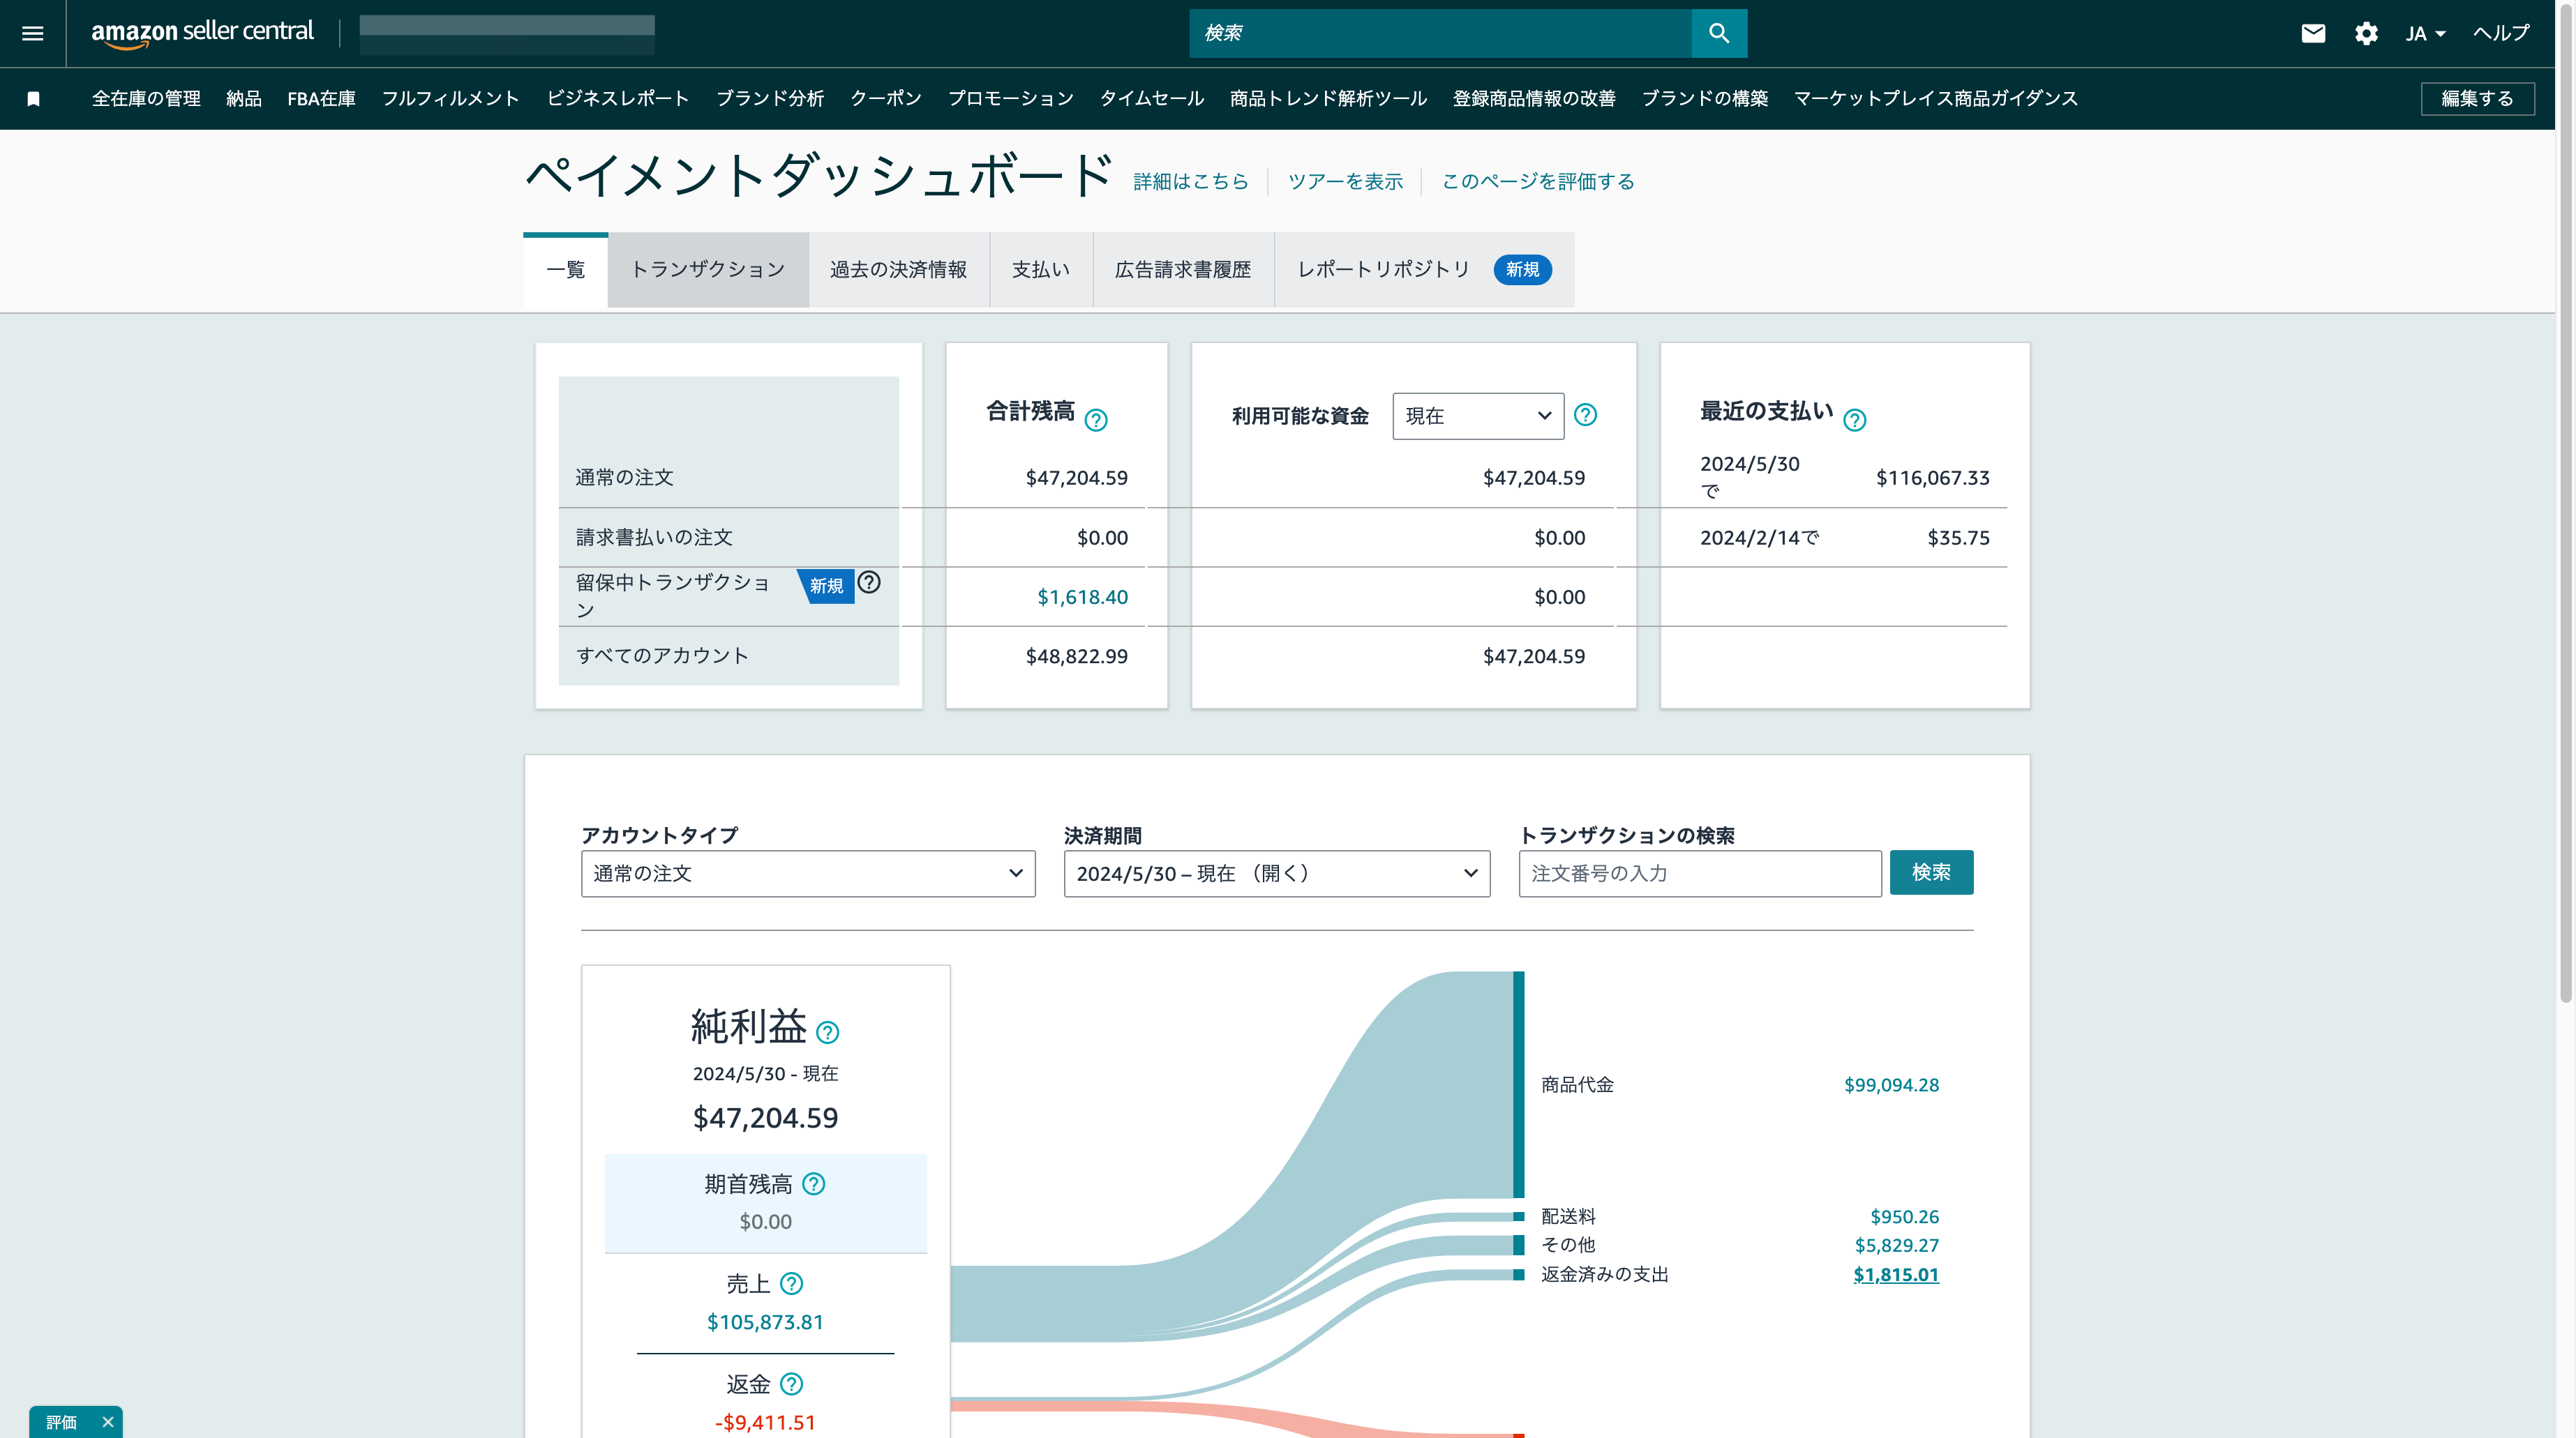
Task: Click help icon next to 売上
Action: click(x=791, y=1283)
